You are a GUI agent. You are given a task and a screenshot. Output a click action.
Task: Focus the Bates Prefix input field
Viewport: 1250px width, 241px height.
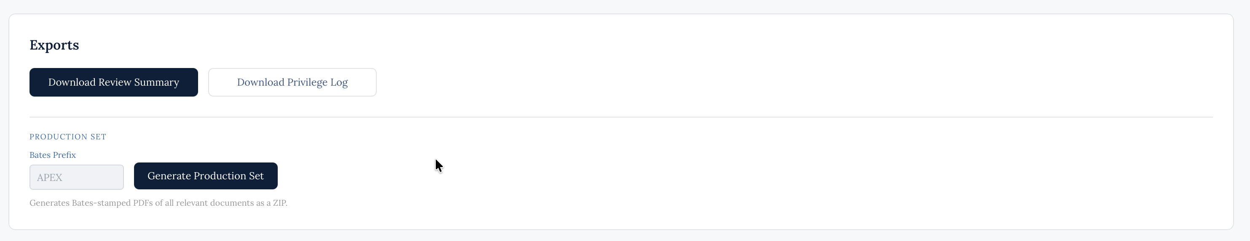coord(77,177)
